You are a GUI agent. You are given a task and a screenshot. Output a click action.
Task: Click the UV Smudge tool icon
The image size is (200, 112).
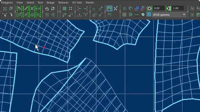click(11, 15)
